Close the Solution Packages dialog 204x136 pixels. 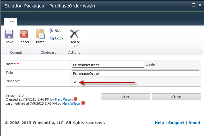coord(200,5)
